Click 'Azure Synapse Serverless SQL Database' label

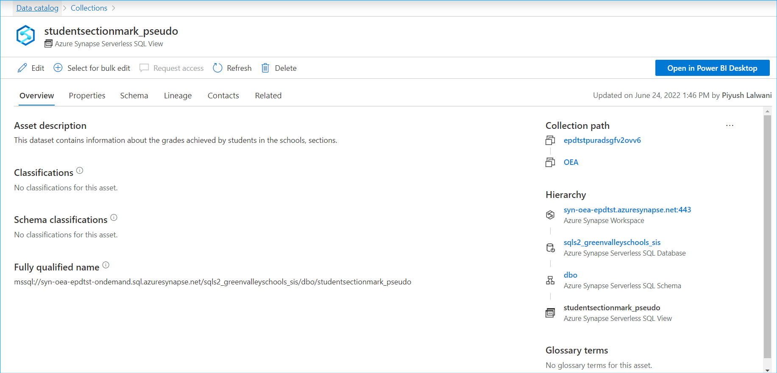coord(625,253)
